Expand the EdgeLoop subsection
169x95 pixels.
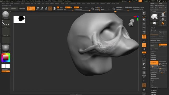[x=153, y=51]
